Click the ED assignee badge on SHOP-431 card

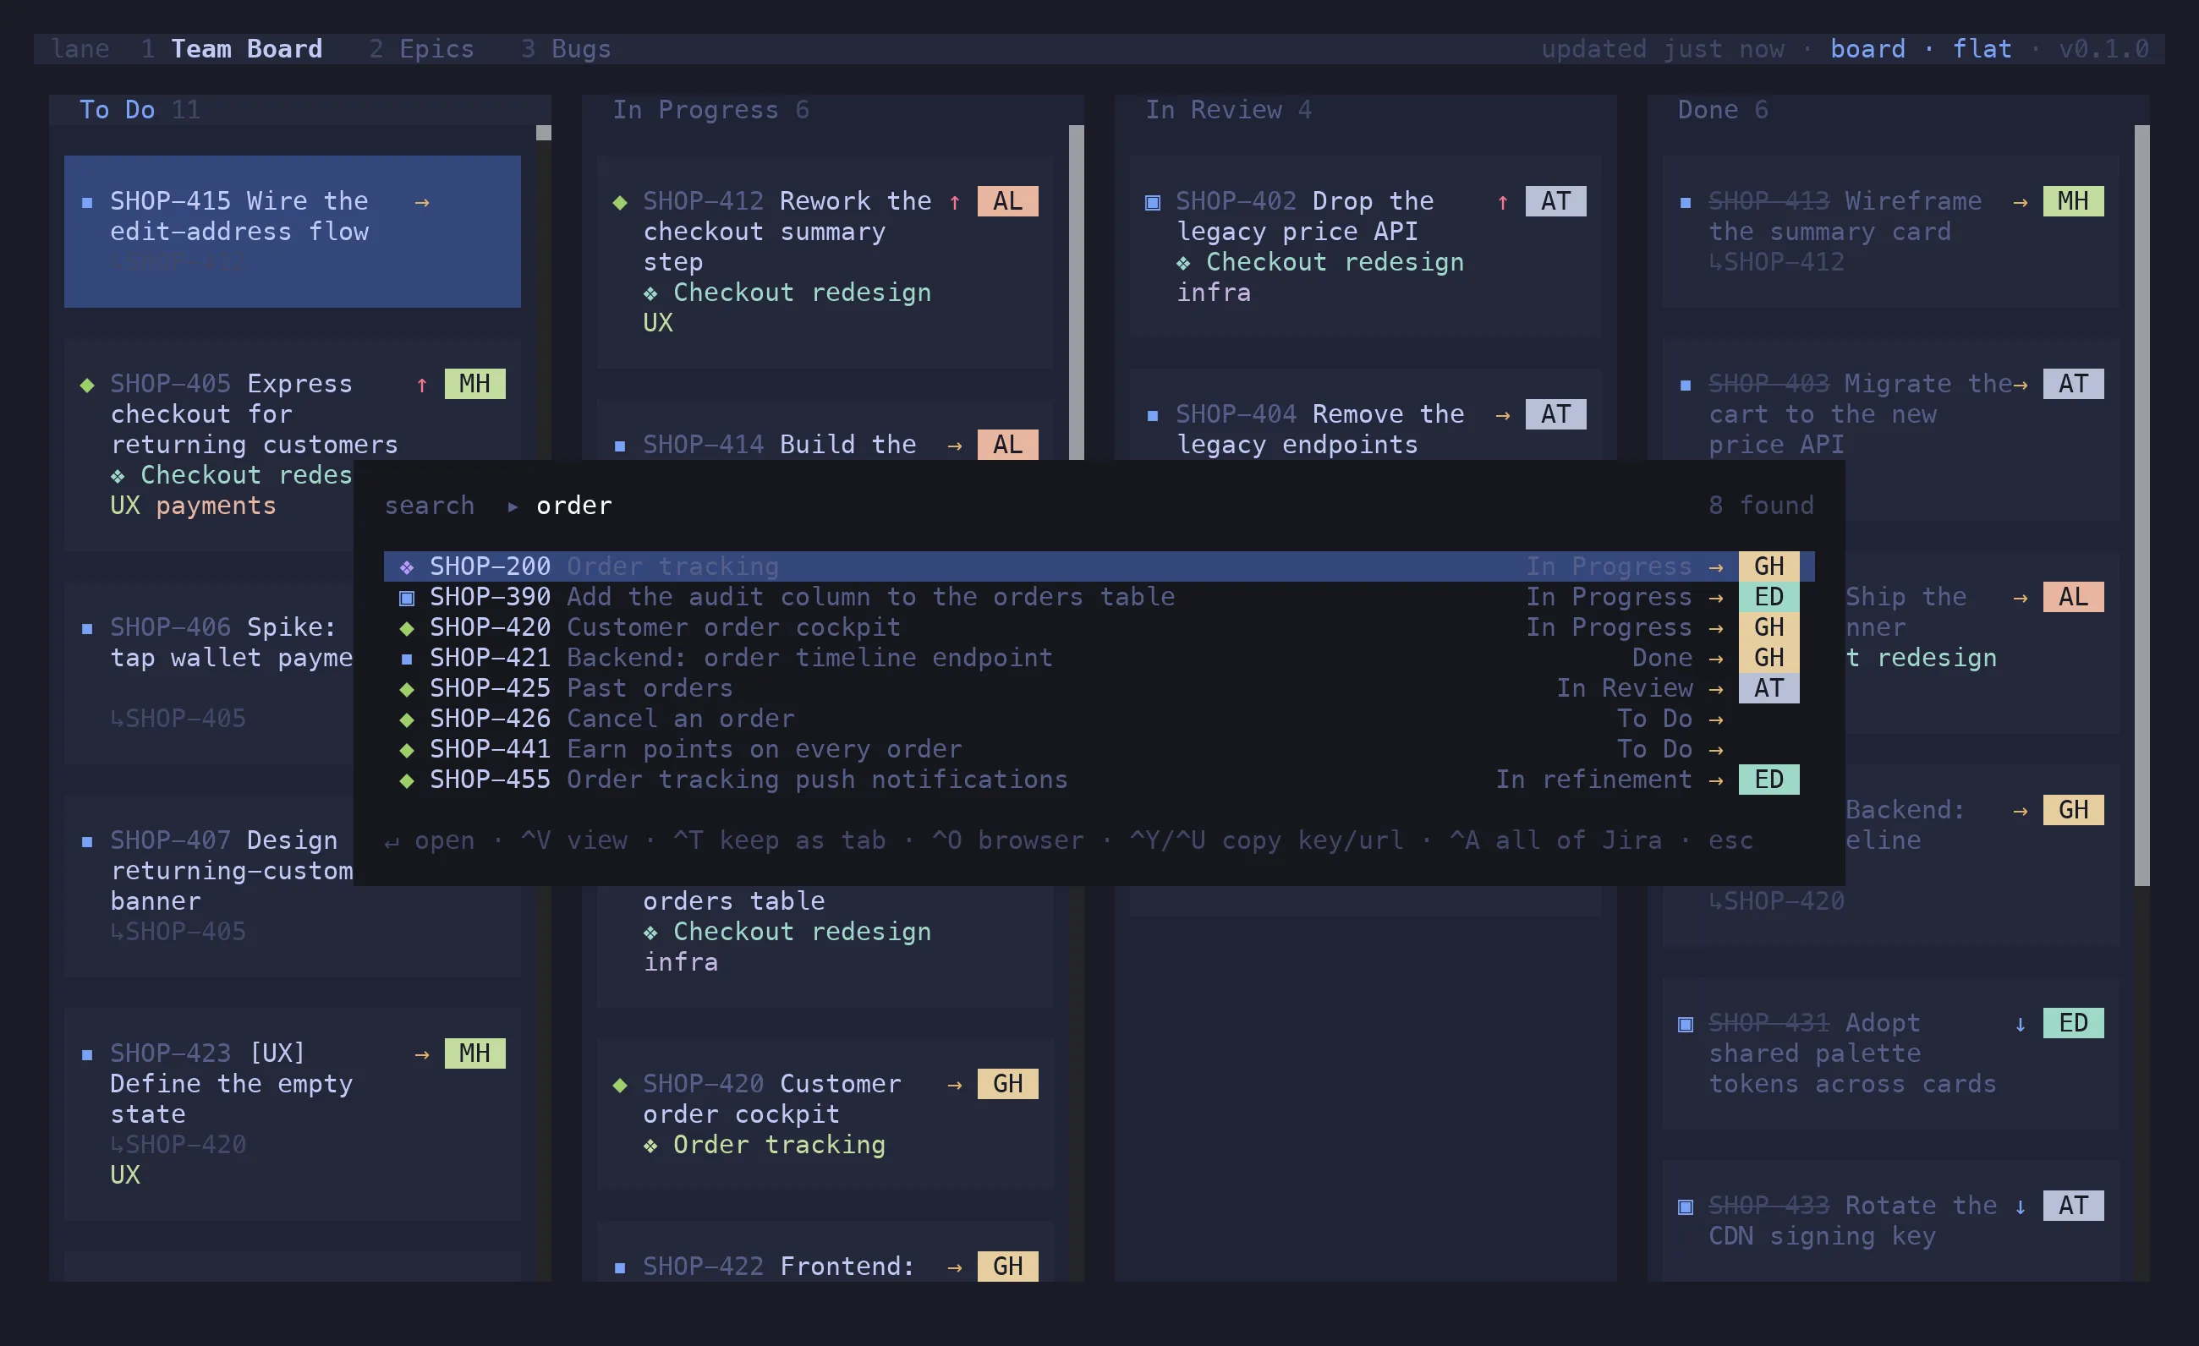(x=2073, y=1022)
